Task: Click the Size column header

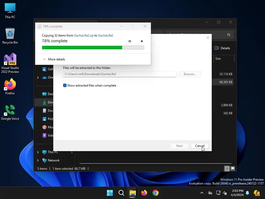Action: [x=224, y=59]
